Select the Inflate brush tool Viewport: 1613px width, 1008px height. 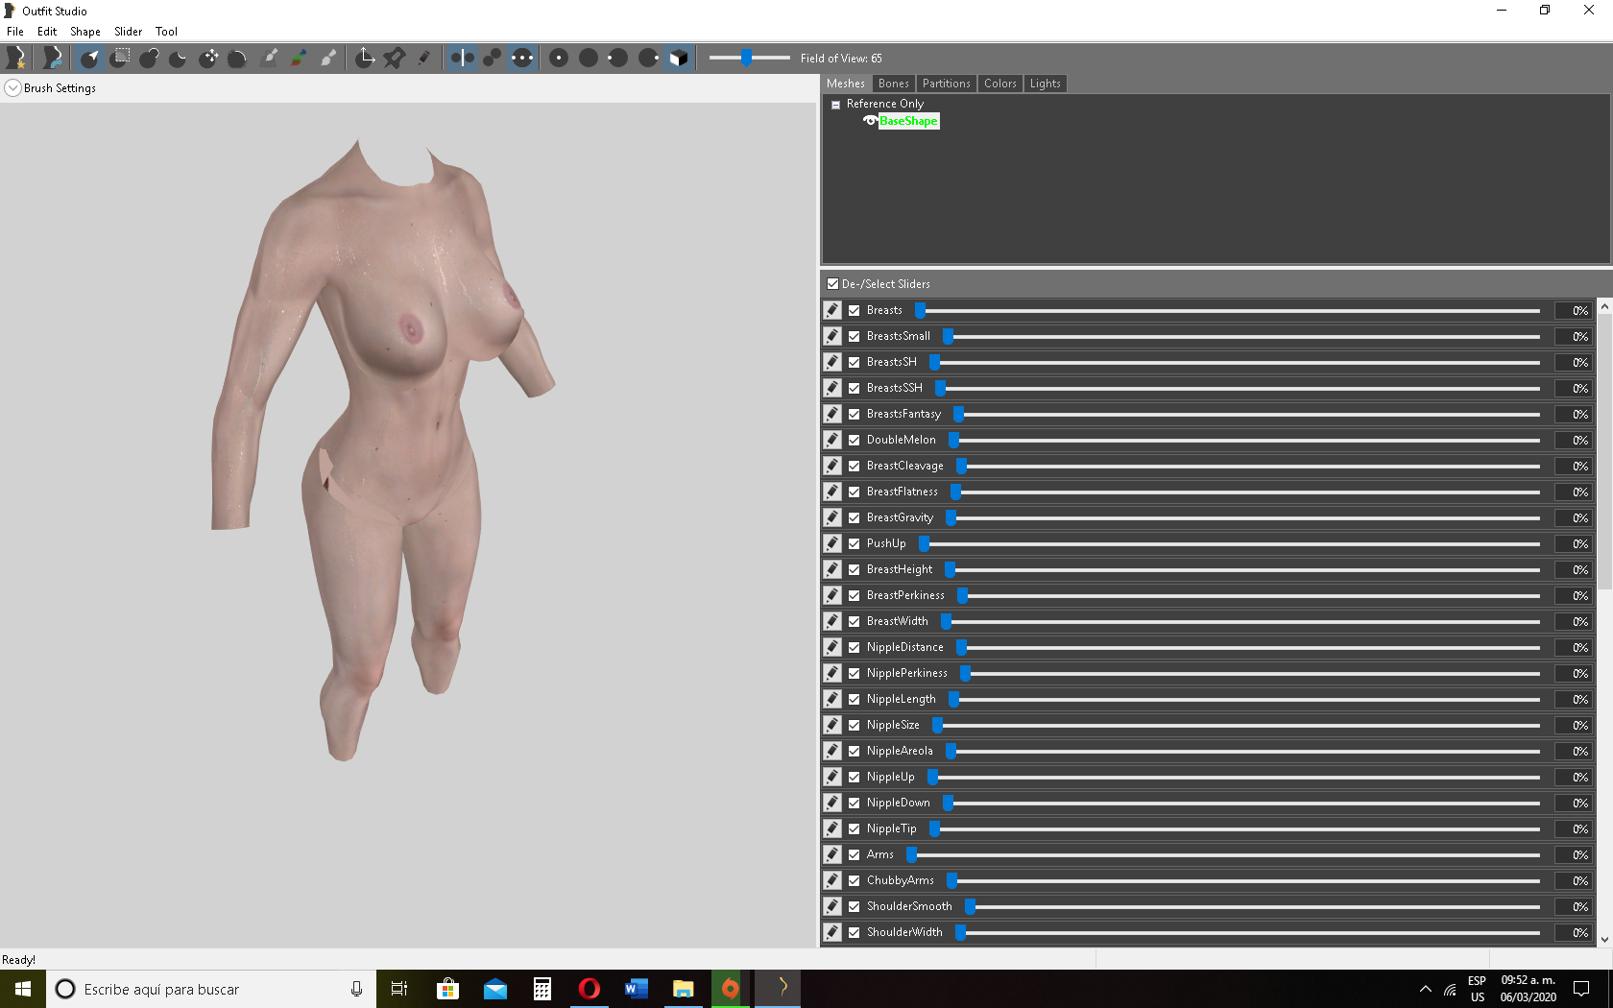click(x=149, y=58)
